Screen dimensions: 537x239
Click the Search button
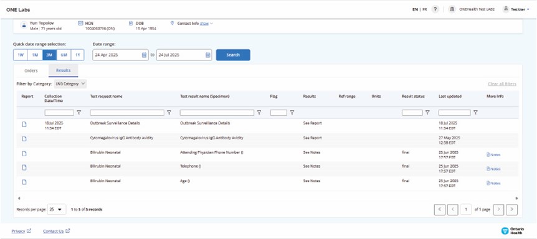pos(233,55)
